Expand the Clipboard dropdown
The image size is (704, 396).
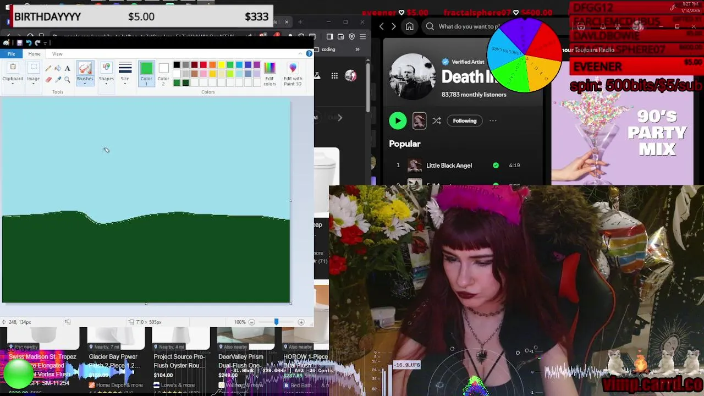13,74
